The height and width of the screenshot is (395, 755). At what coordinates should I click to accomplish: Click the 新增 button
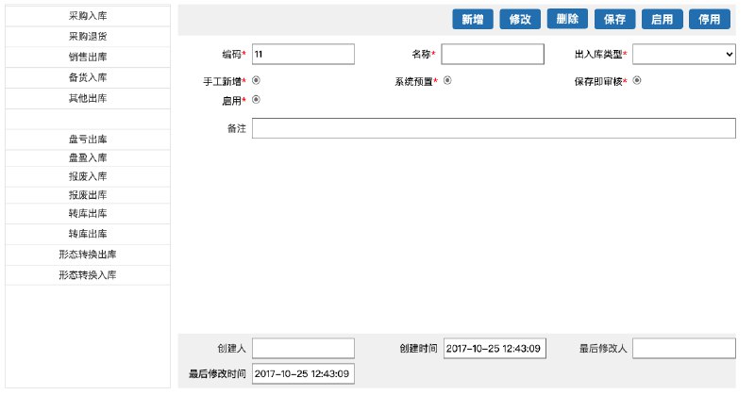coord(473,19)
